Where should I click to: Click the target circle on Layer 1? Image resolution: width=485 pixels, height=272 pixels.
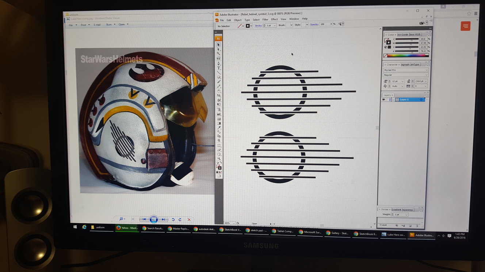click(x=421, y=99)
